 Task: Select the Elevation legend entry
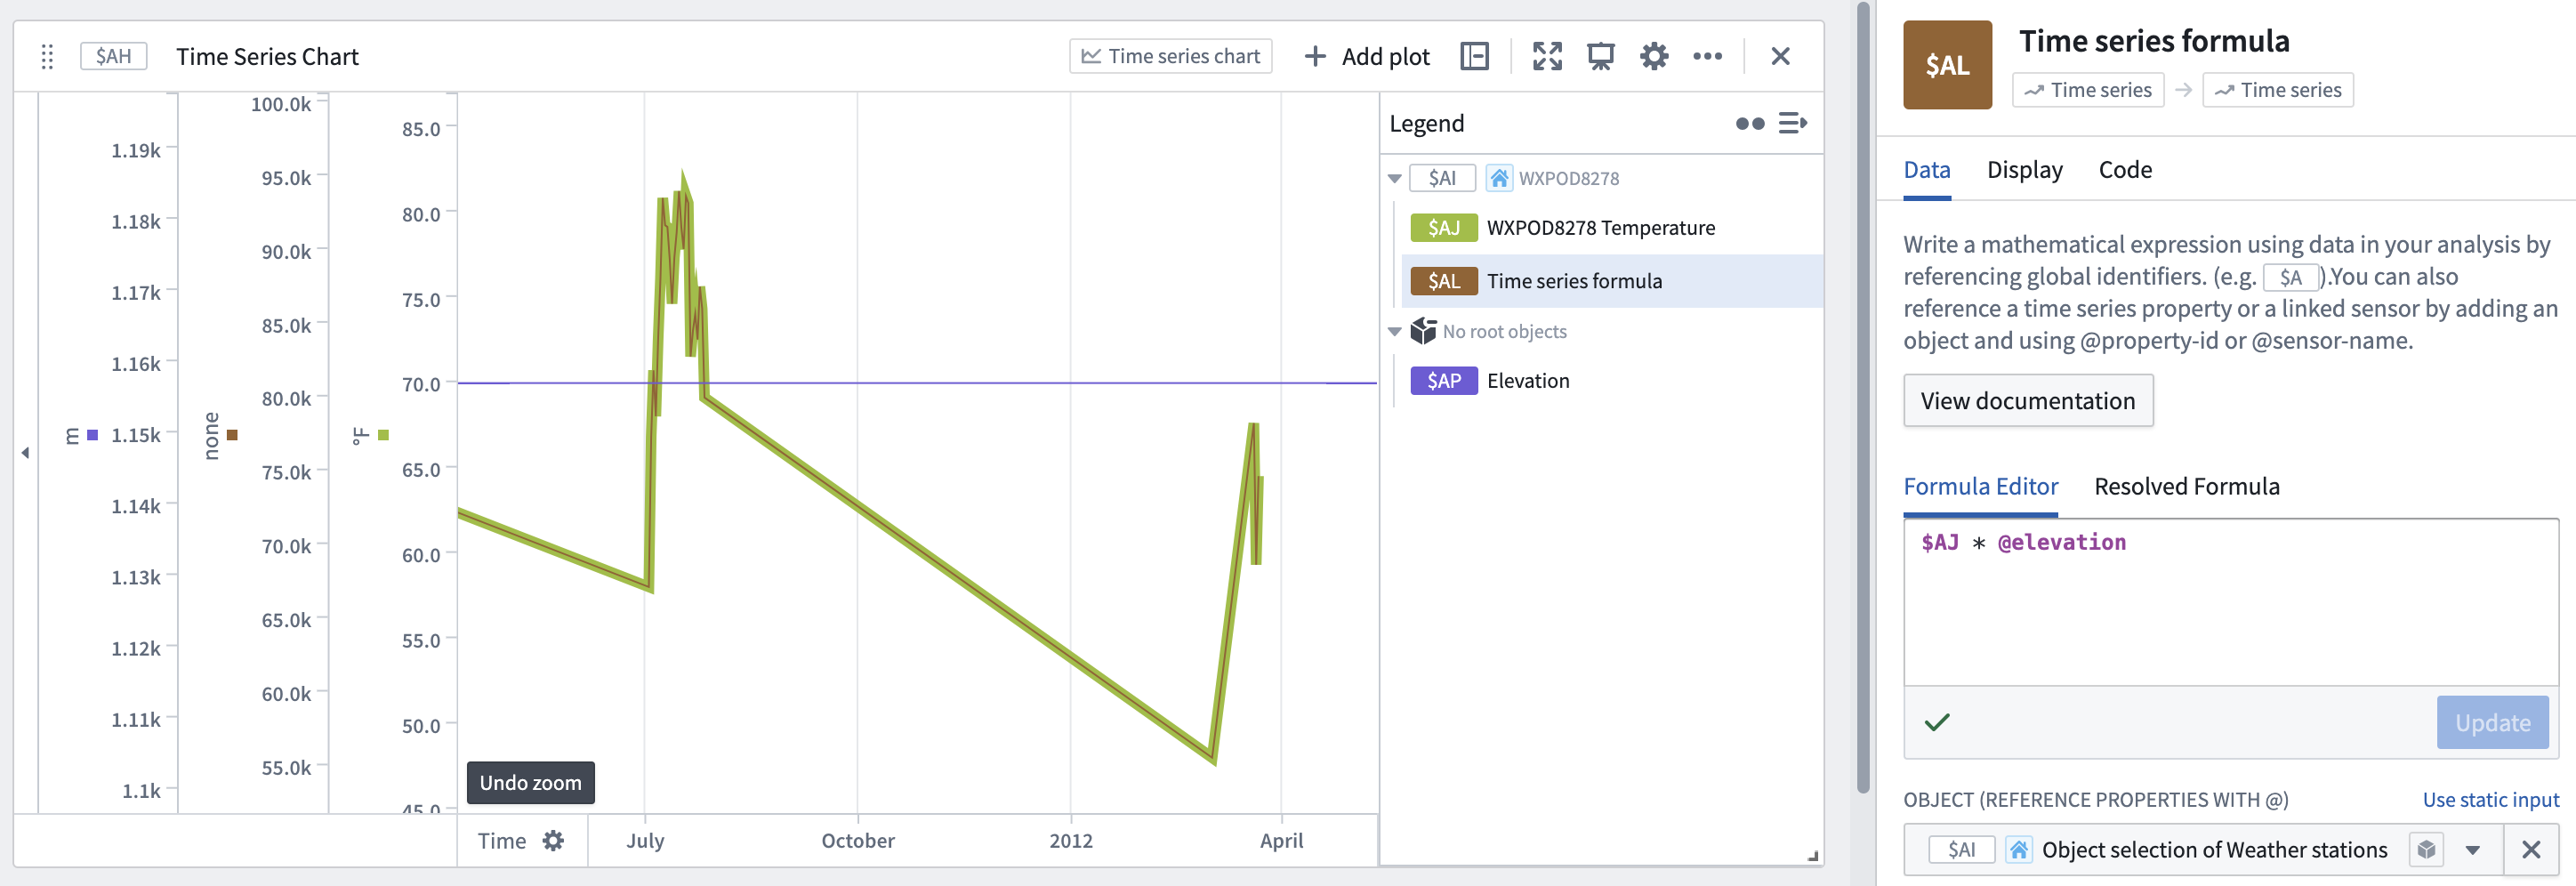[1528, 381]
